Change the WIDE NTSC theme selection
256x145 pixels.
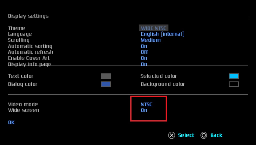point(153,28)
